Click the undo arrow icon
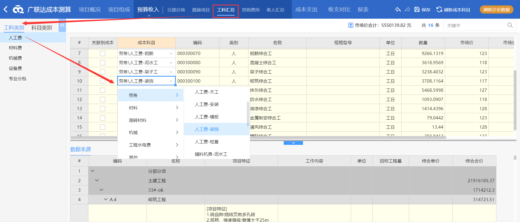 (x=398, y=9)
